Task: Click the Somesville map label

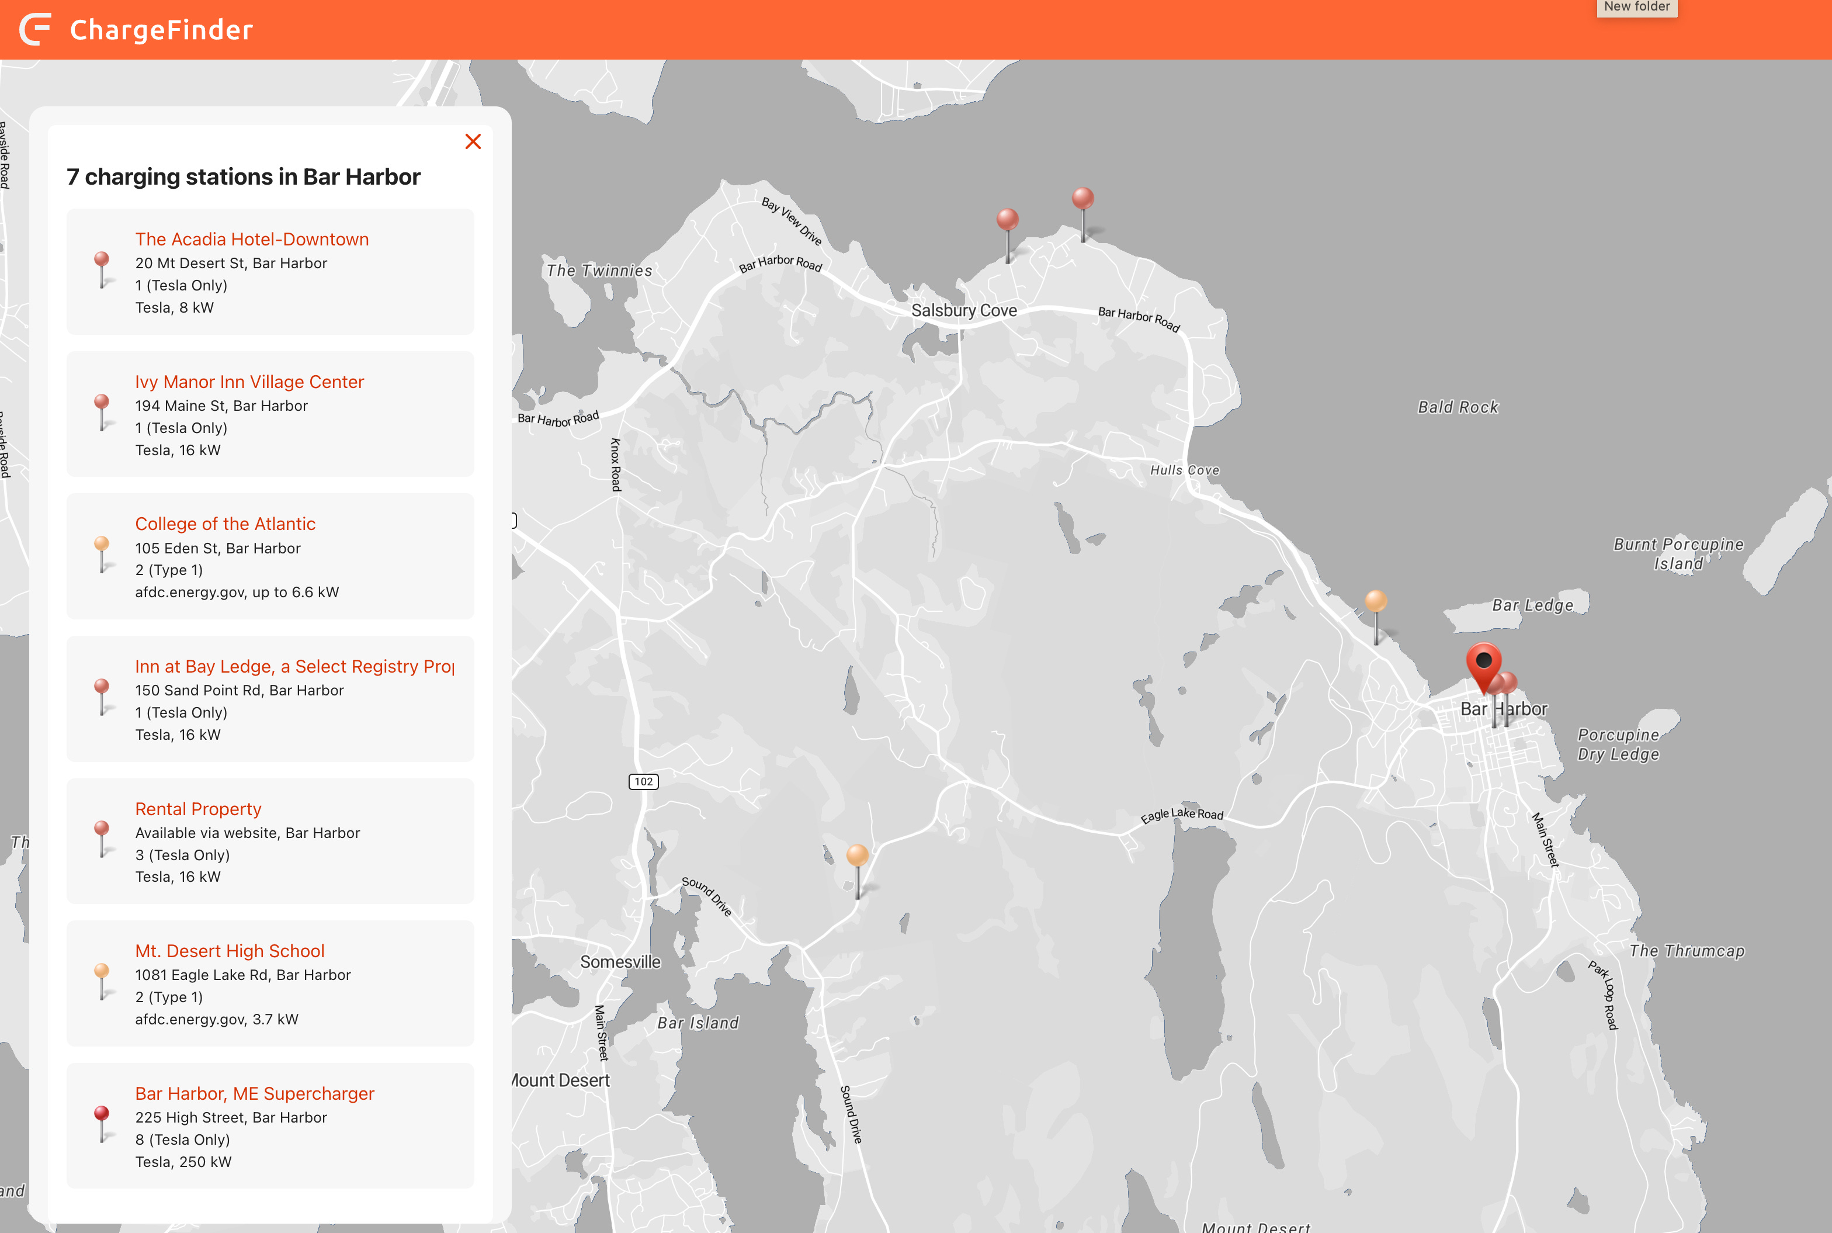Action: point(620,962)
